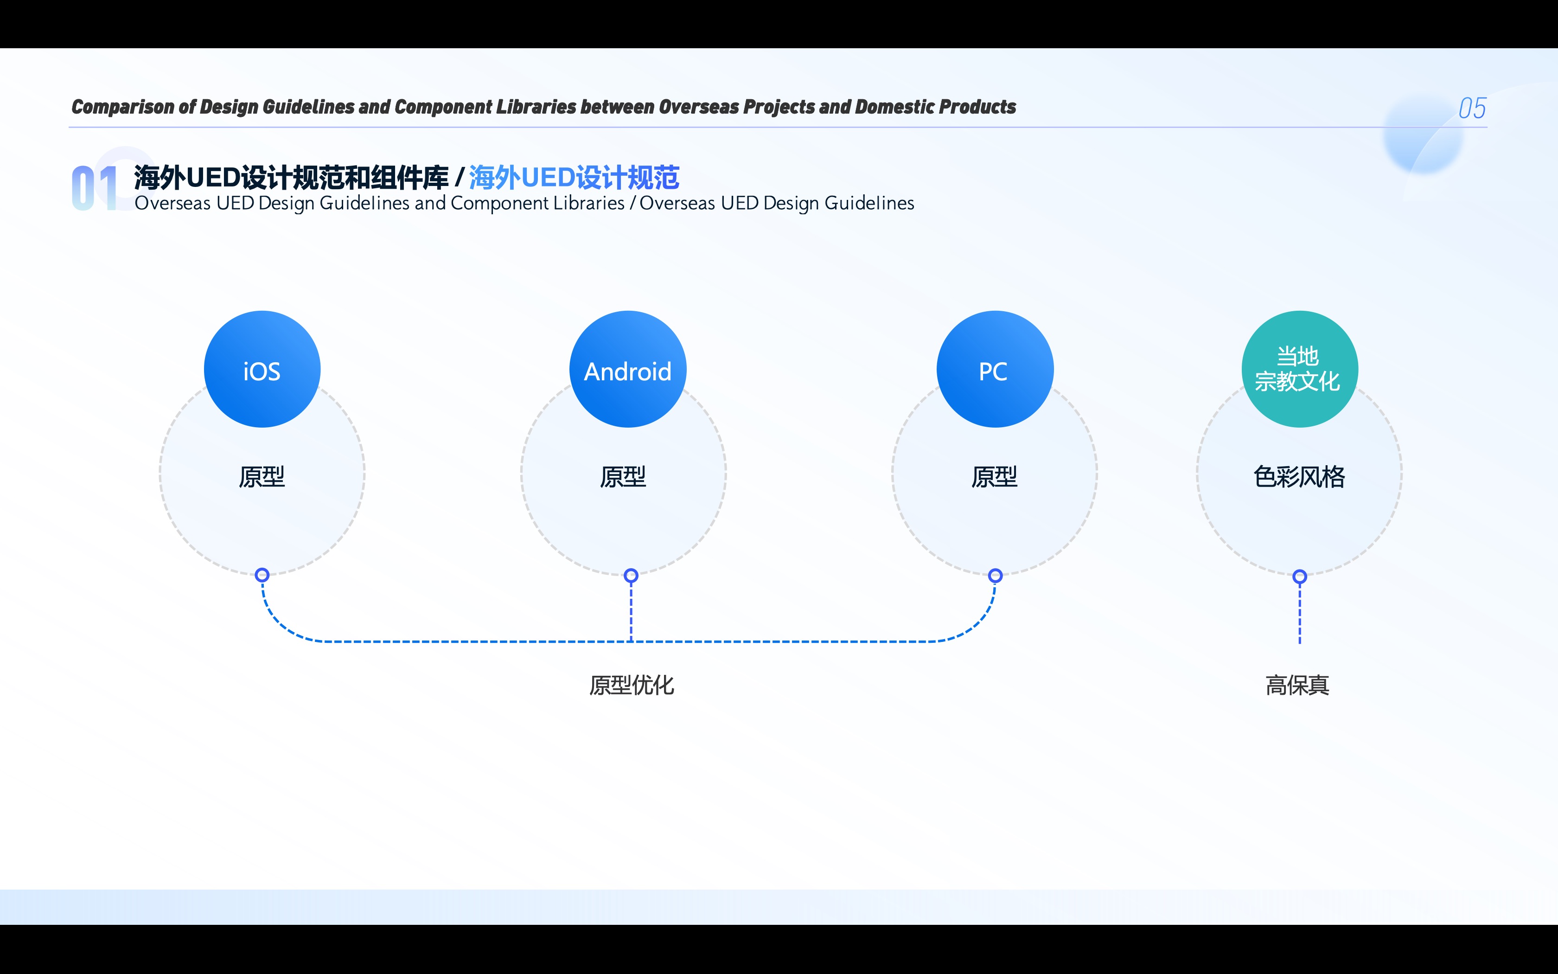
Task: Select the 色彩风格 label
Action: 1299,477
